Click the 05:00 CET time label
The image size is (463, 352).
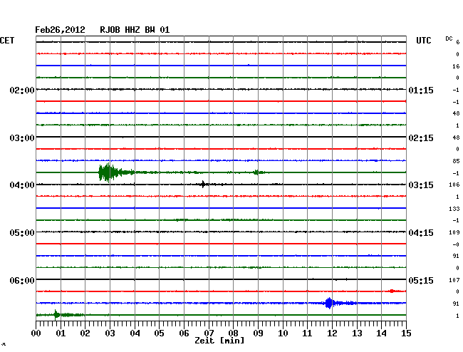[22, 233]
